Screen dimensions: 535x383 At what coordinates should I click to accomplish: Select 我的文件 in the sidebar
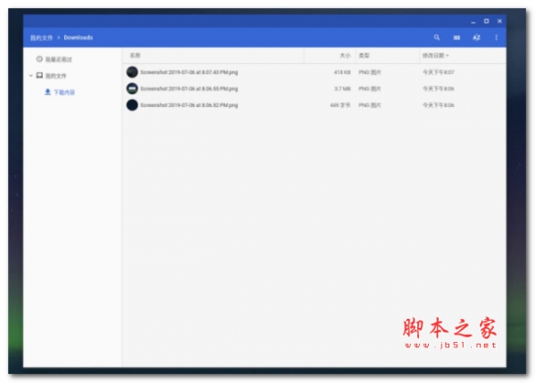(56, 76)
